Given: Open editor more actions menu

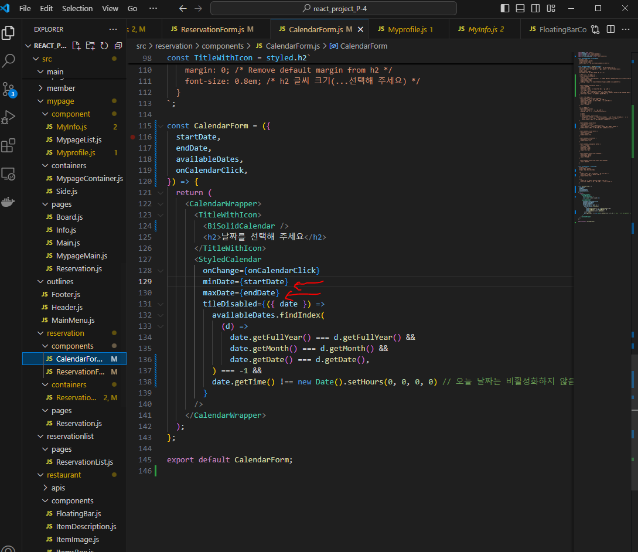Looking at the screenshot, I should [626, 29].
